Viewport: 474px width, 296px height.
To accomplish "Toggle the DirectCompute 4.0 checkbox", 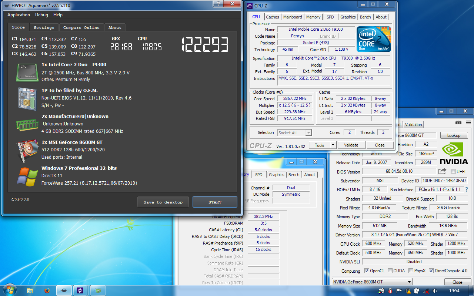I will 431,271.
